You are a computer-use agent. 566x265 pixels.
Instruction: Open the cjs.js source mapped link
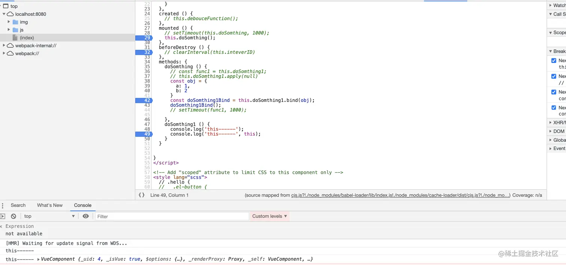click(x=400, y=195)
